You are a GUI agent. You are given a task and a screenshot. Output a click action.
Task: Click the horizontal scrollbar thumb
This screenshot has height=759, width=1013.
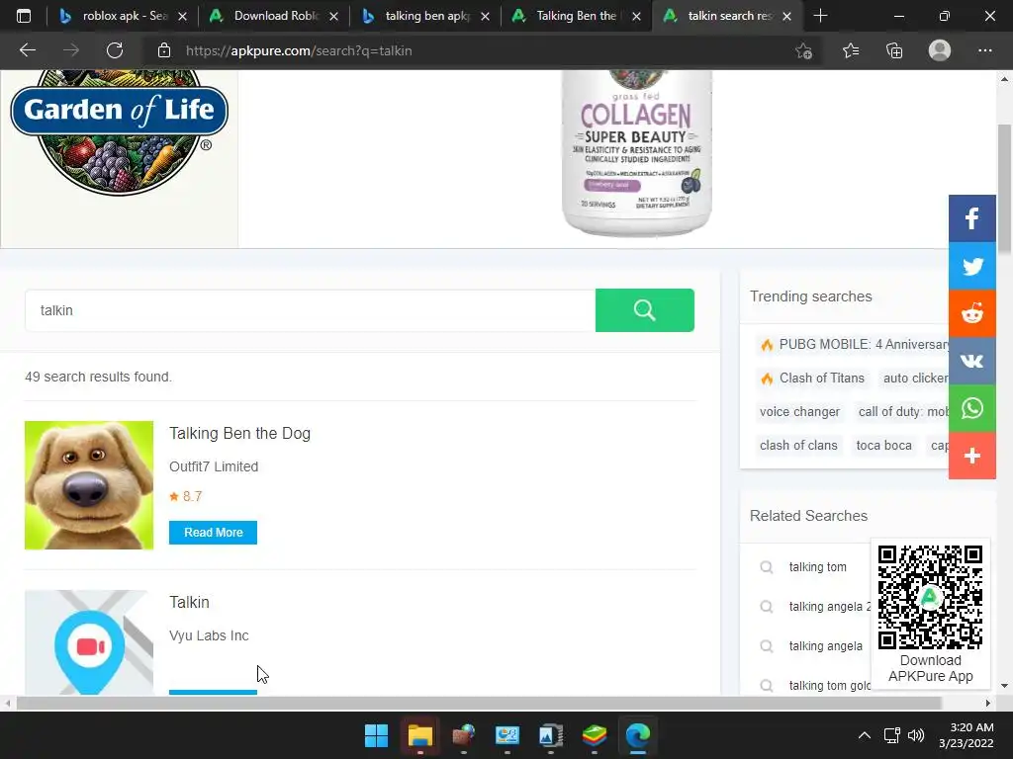479,703
